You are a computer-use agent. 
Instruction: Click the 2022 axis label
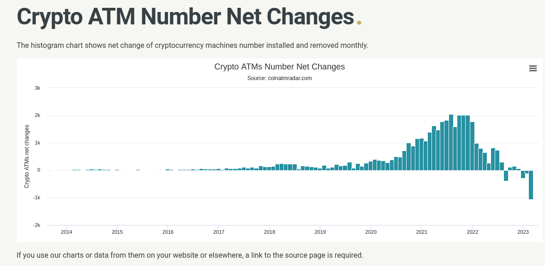coord(473,232)
